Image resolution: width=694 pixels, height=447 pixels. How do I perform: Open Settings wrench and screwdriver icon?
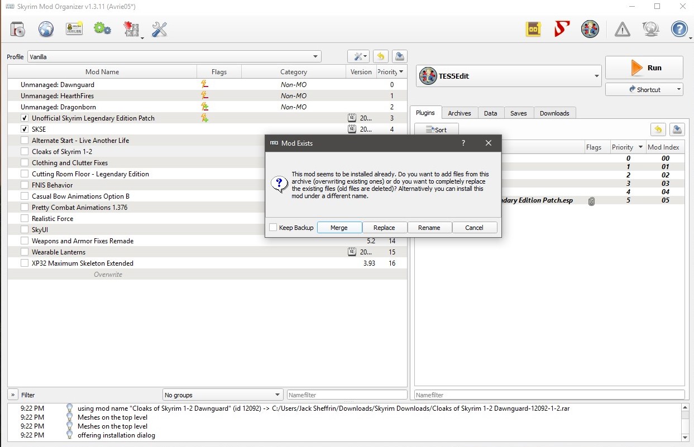pos(160,29)
